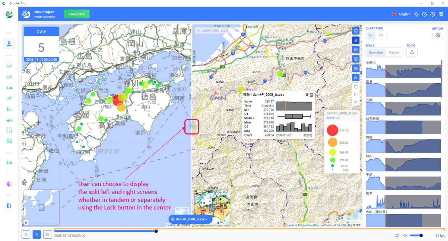448x241 pixels.
Task: Open the map marker view in sidebar
Action: (9, 43)
